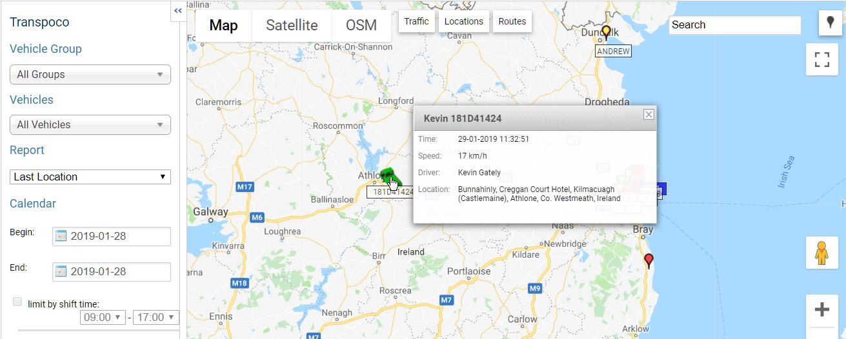
Task: Click the location pin icon near Search
Action: coord(830,23)
